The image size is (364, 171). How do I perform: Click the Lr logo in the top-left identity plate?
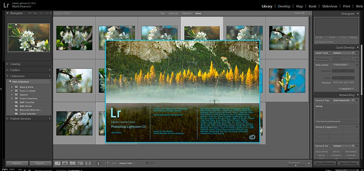[x=6, y=5]
